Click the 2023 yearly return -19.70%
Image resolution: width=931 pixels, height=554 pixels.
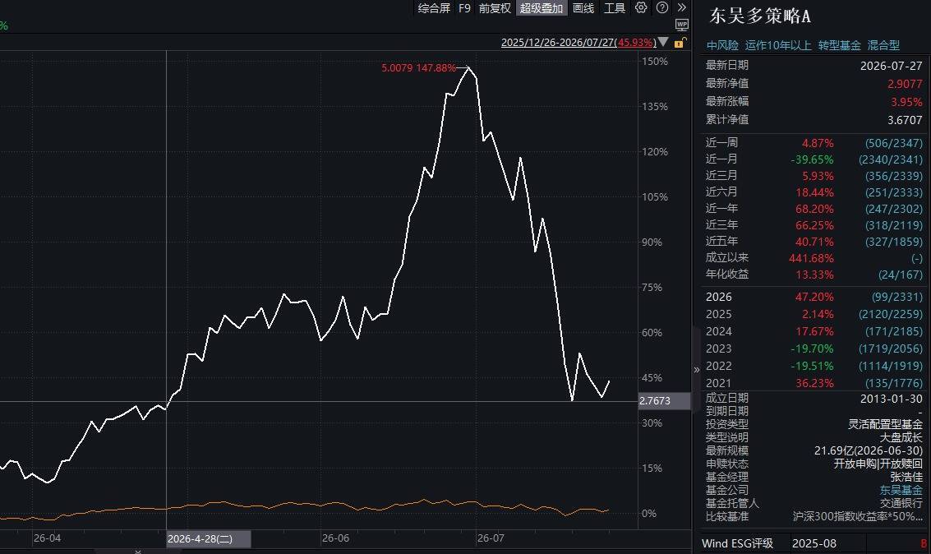[x=812, y=349]
